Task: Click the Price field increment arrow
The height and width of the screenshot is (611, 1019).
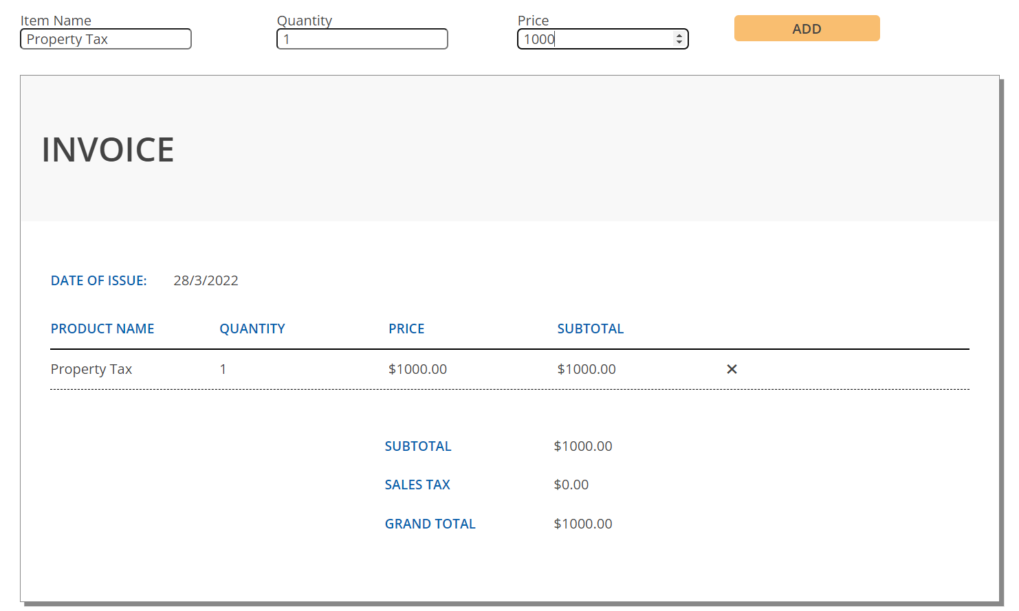Action: point(680,35)
